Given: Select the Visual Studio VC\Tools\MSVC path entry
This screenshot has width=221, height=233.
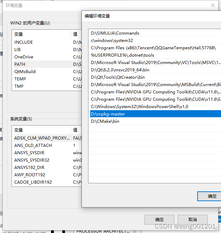Looking at the screenshot, I should [155, 62].
